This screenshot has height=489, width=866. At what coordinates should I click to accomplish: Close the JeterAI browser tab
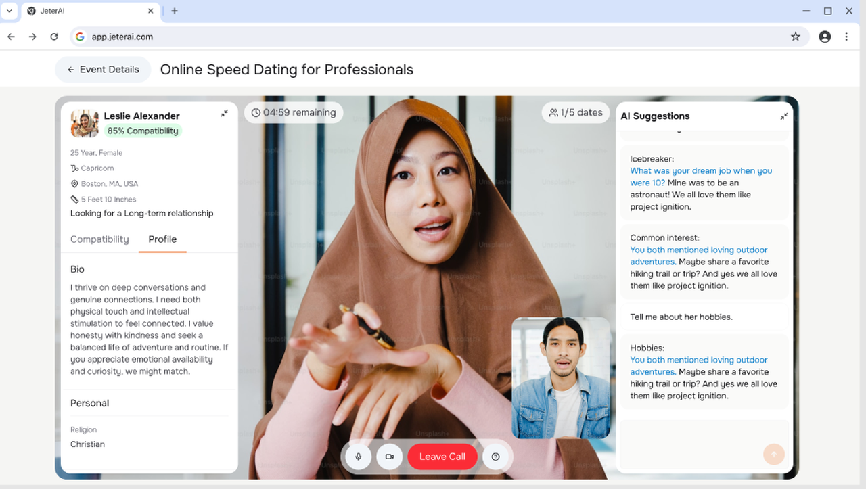point(150,11)
